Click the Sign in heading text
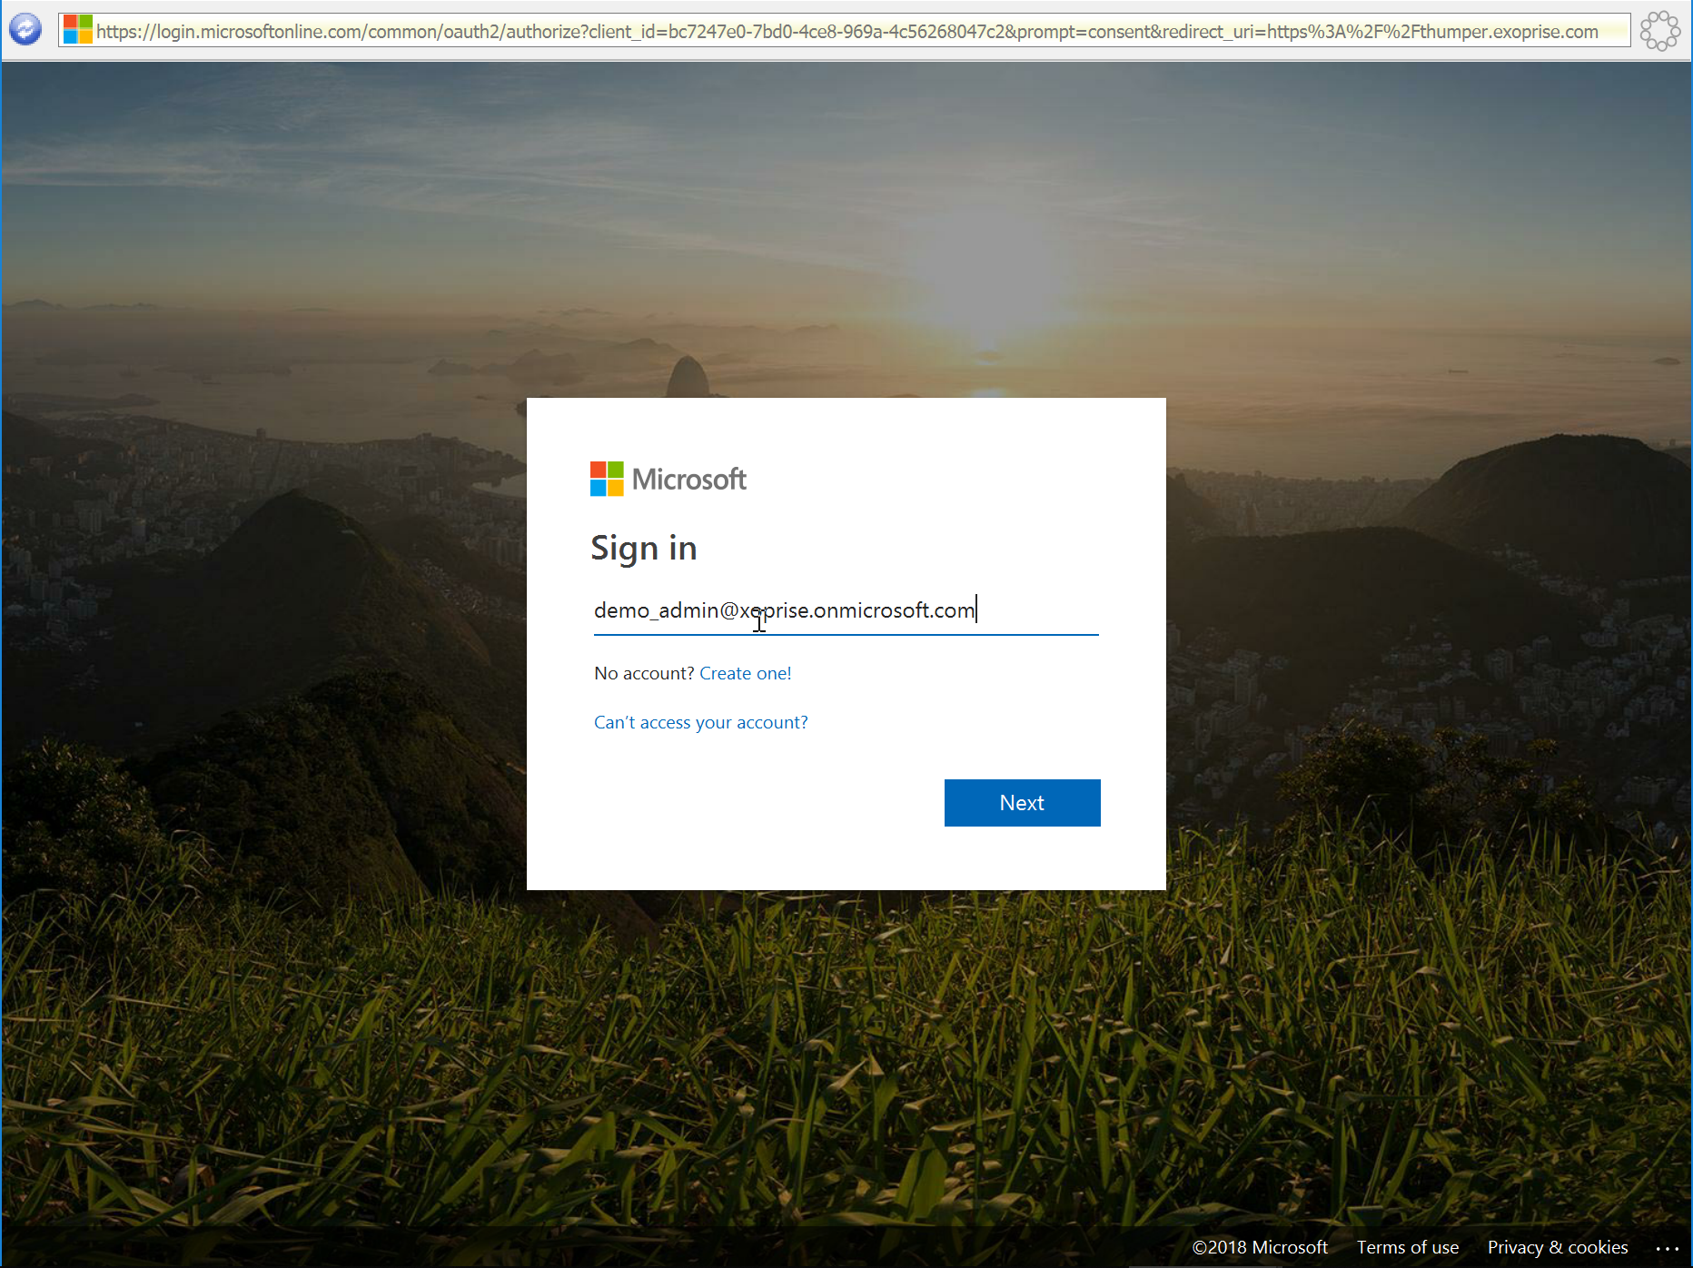Image resolution: width=1693 pixels, height=1268 pixels. click(644, 549)
